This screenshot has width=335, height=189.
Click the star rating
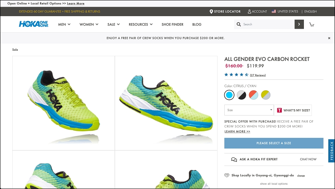tap(236, 75)
